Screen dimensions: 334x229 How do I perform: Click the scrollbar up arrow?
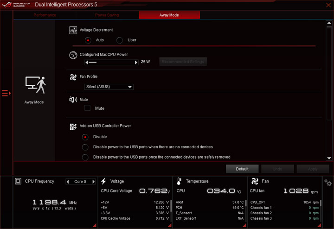pyautogui.click(x=329, y=23)
